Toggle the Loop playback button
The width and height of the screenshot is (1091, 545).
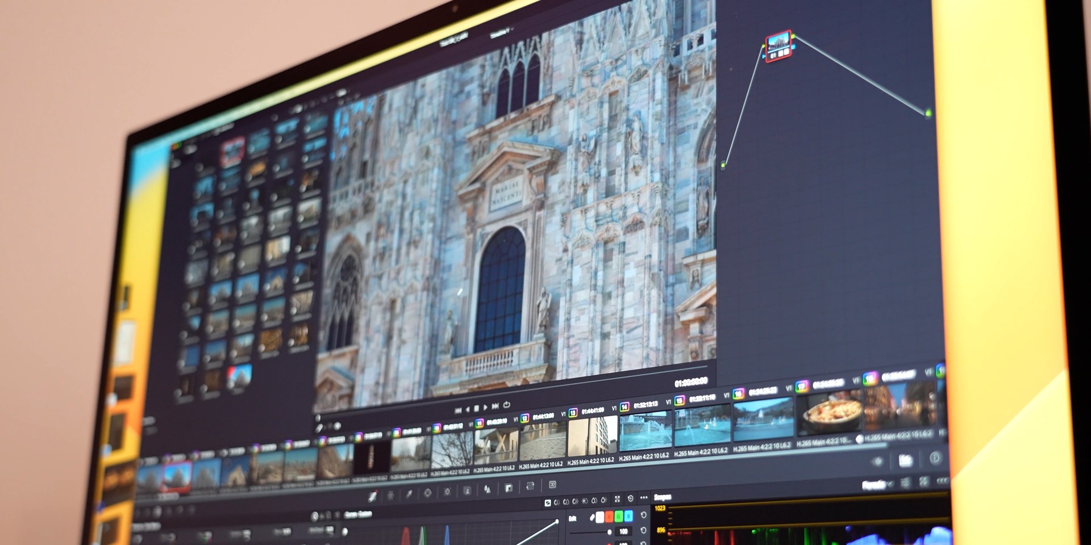[x=506, y=405]
